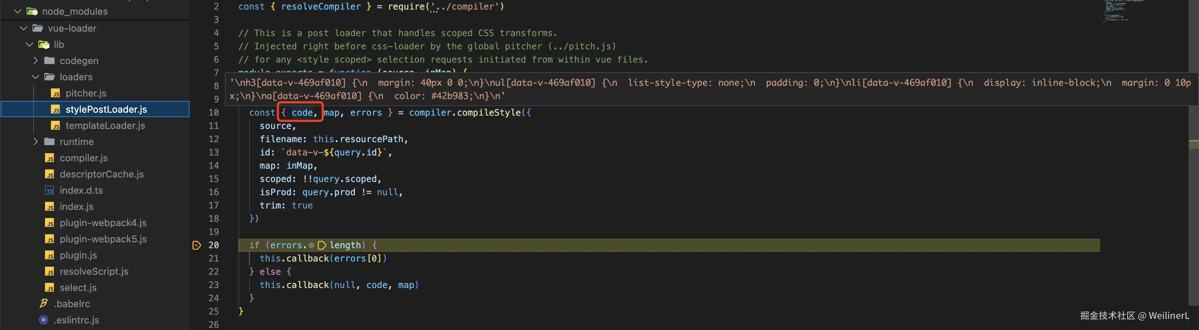Open resolveScript.js file
The image size is (1199, 330).
[x=94, y=271]
